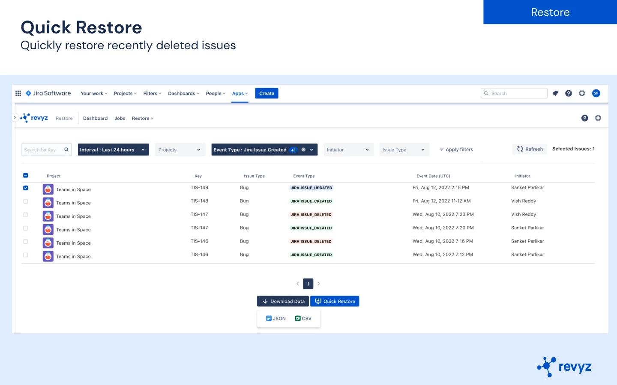Click the Jira Software logo
The width and height of the screenshot is (617, 385).
[48, 93]
